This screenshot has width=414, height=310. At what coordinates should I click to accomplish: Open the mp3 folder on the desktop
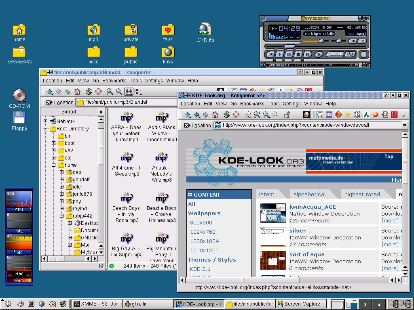93,33
